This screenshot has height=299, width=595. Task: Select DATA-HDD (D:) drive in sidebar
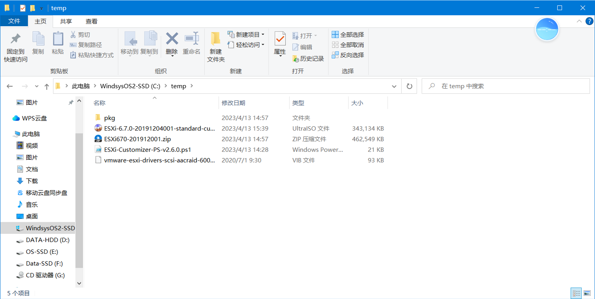coord(47,240)
